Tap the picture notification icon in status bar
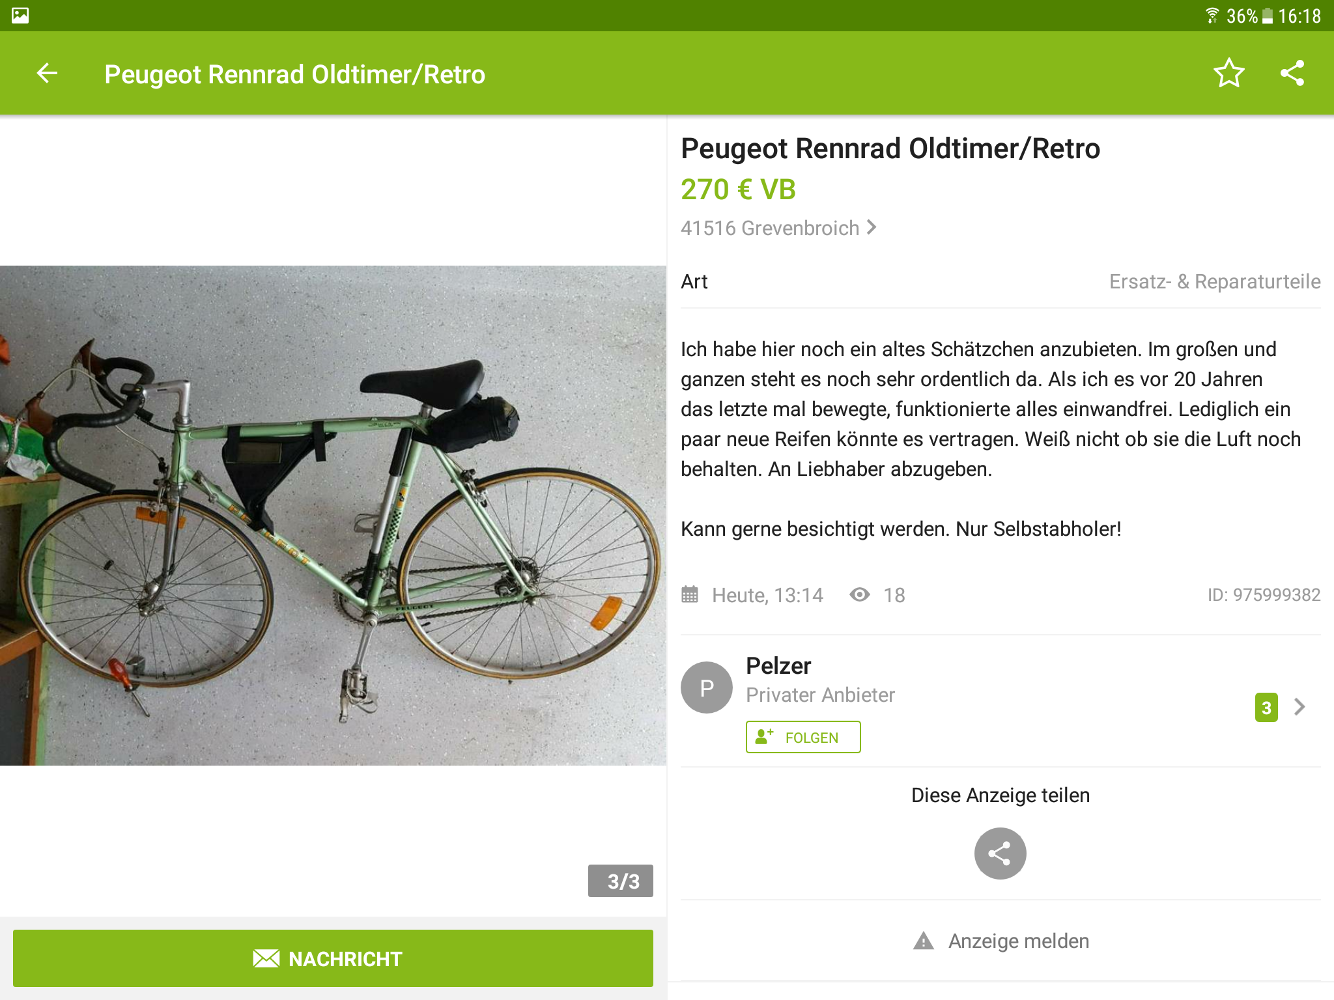This screenshot has width=1334, height=1000. pyautogui.click(x=20, y=16)
